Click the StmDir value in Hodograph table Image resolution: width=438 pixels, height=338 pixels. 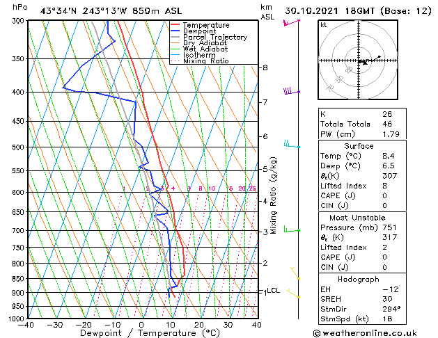[x=390, y=309]
